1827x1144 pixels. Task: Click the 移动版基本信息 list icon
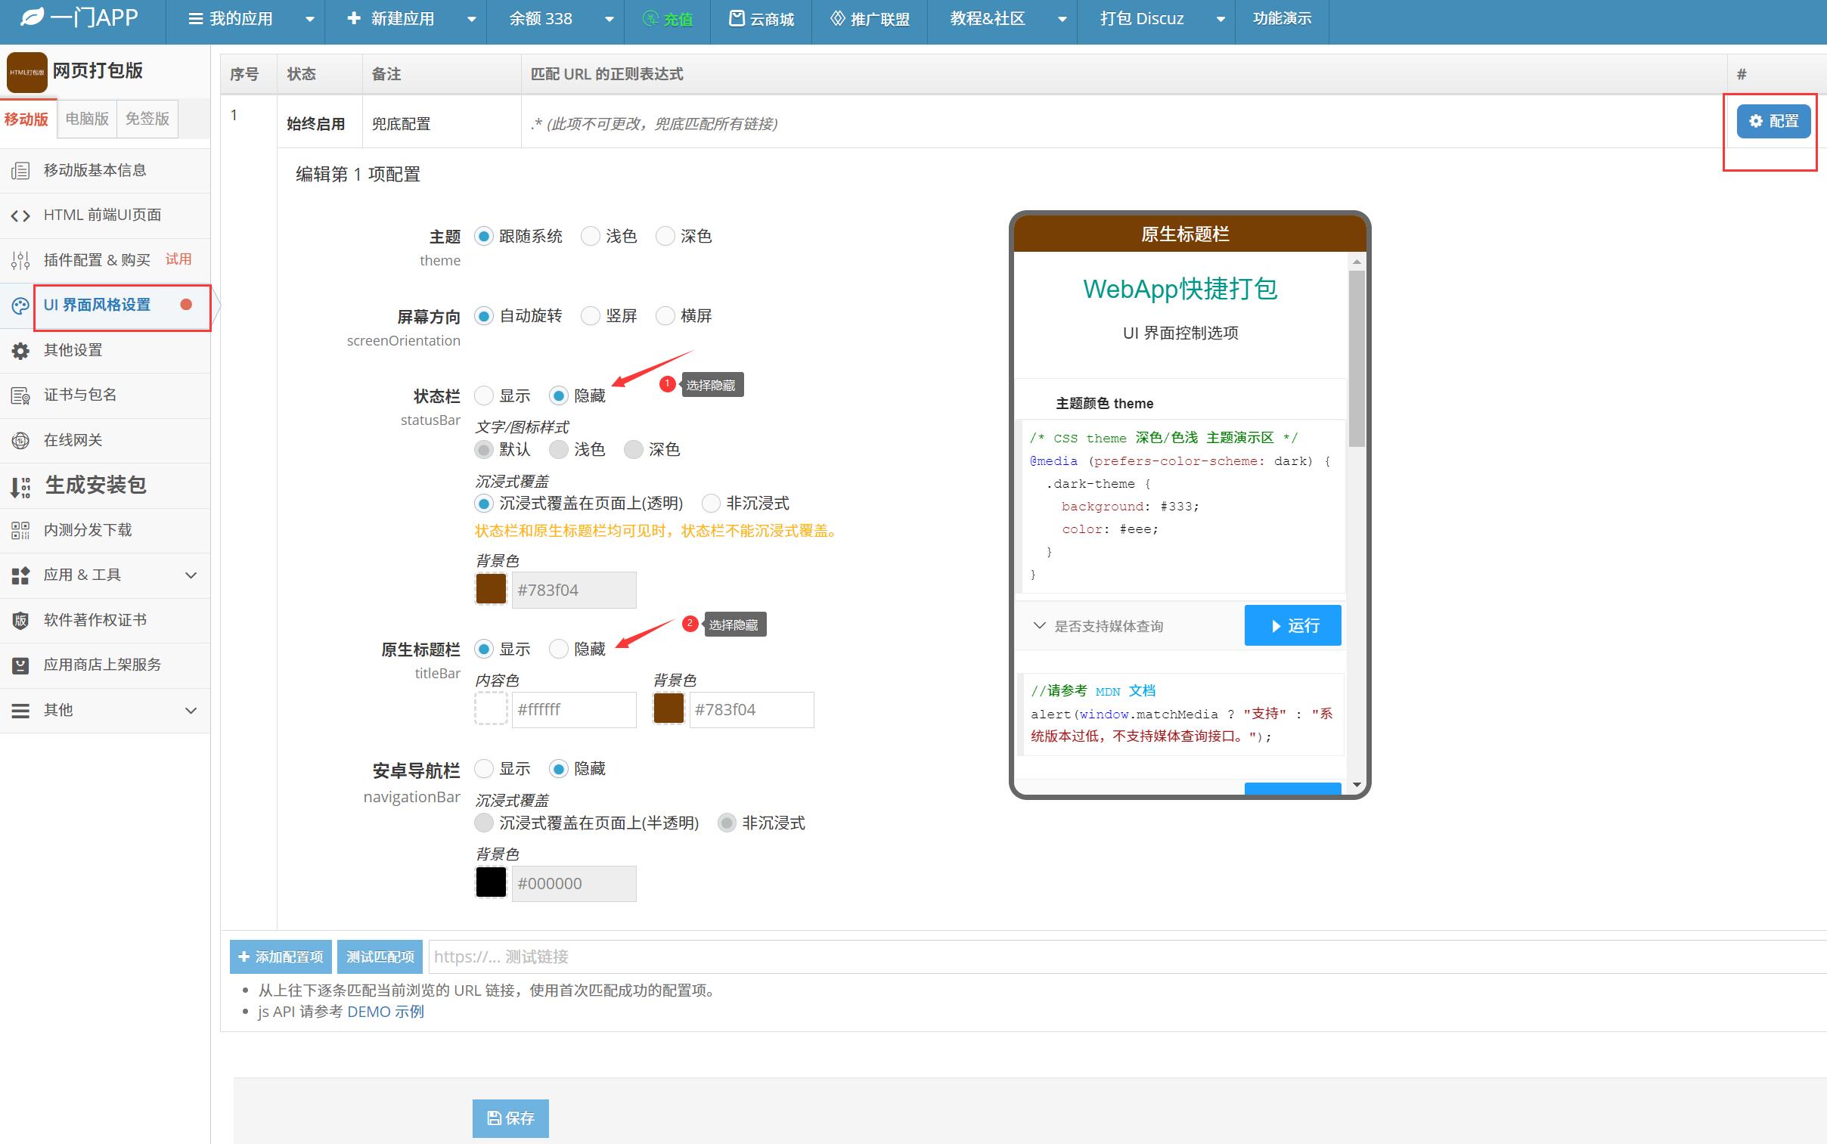(x=20, y=171)
